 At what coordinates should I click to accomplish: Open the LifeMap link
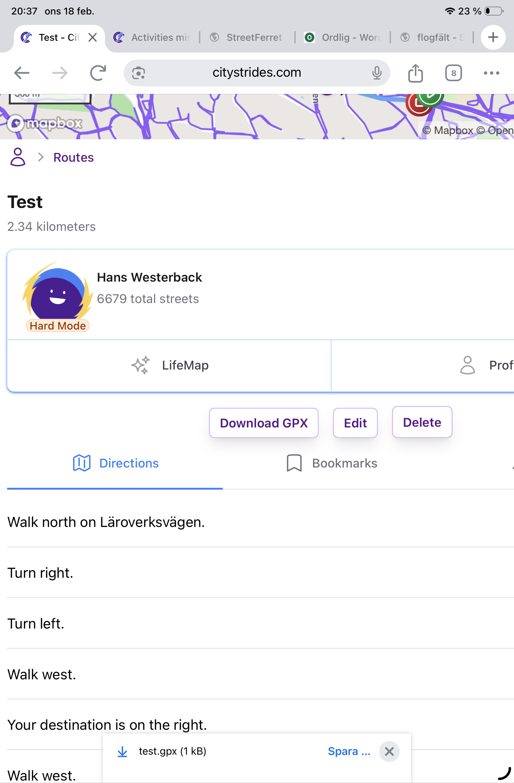click(x=170, y=365)
